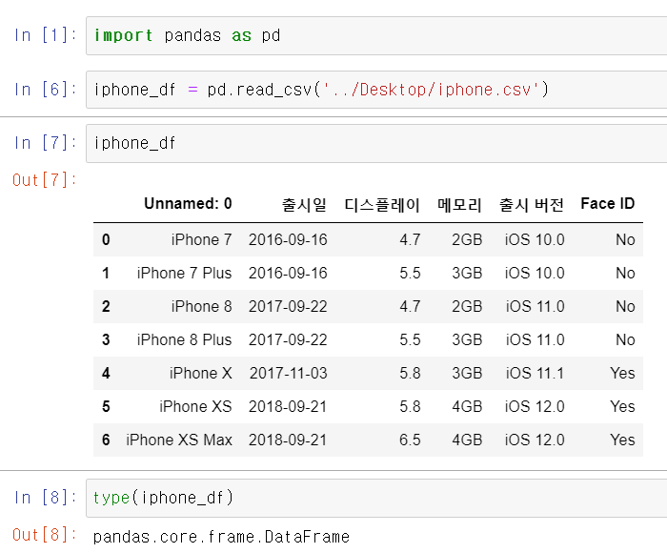Screen dimensions: 667x553
Task: Select the In [8] prompt label
Action: coord(45,498)
